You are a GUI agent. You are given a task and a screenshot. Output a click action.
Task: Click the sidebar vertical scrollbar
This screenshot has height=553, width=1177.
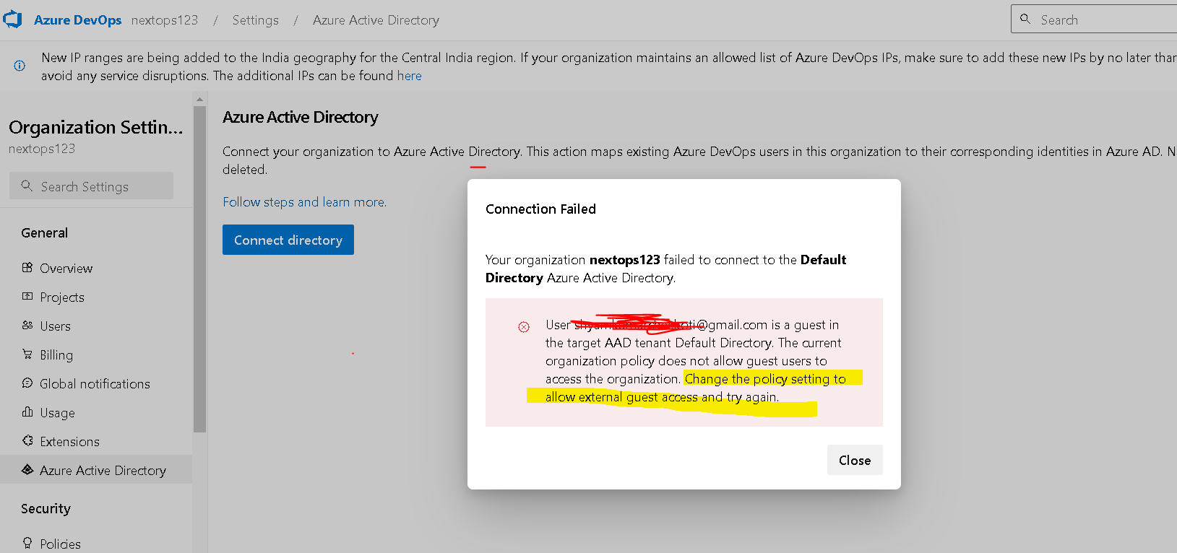200,269
